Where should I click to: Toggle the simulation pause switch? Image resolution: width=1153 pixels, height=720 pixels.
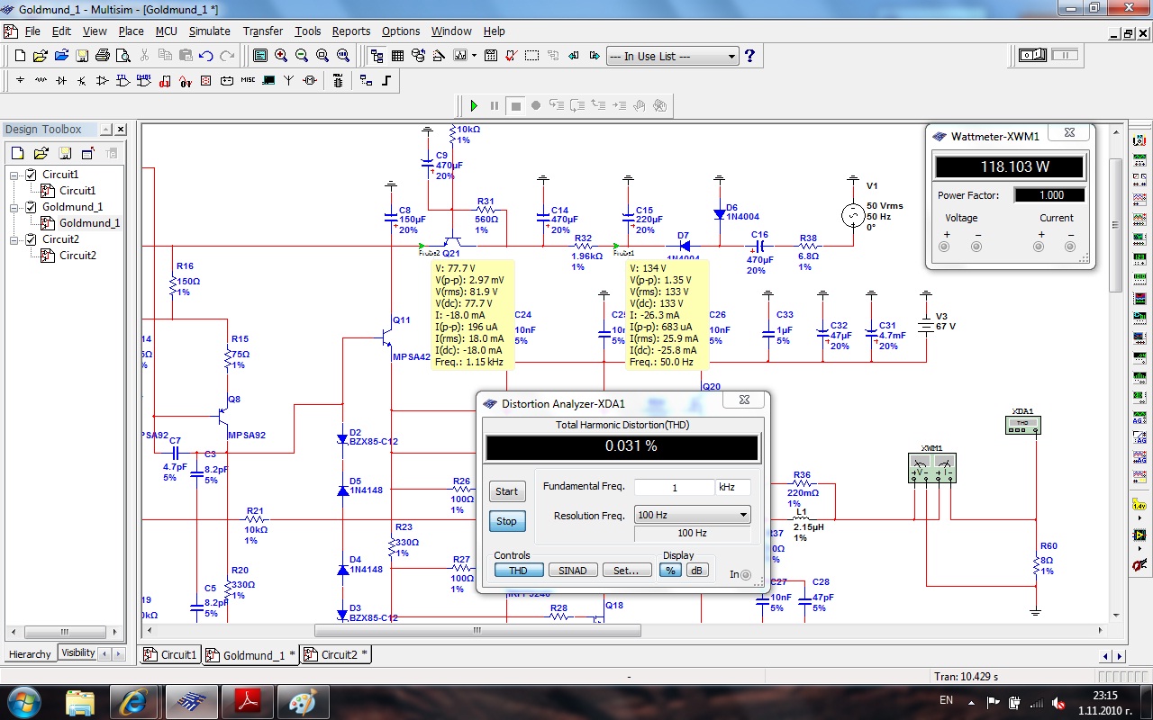click(x=1065, y=55)
